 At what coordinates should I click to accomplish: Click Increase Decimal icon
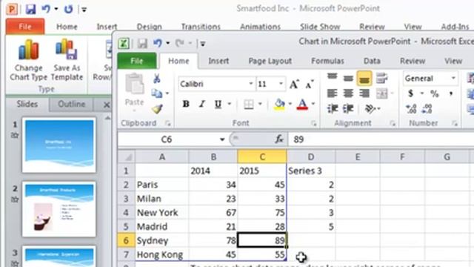(411, 109)
